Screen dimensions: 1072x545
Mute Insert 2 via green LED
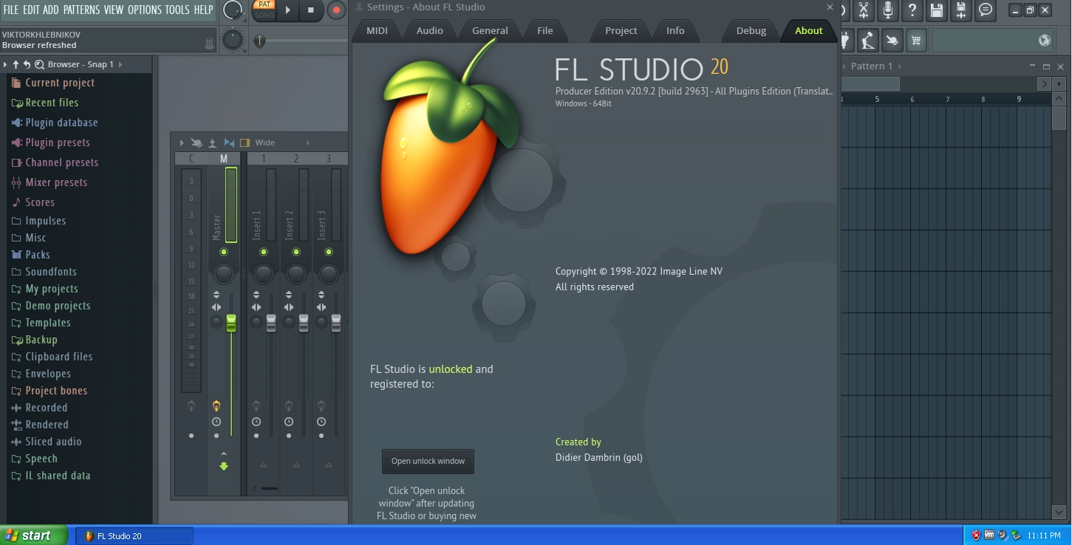coord(296,252)
